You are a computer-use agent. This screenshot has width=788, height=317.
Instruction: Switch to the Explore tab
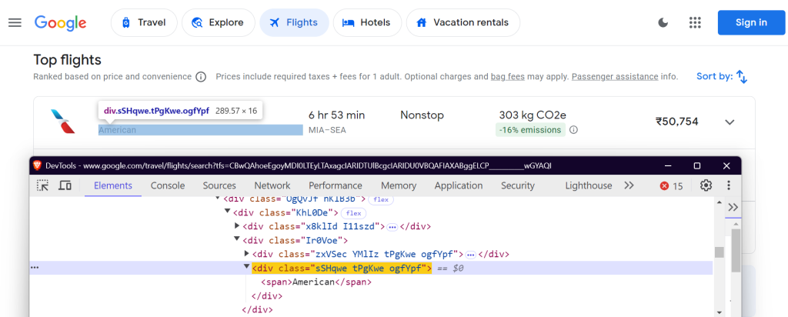point(219,22)
